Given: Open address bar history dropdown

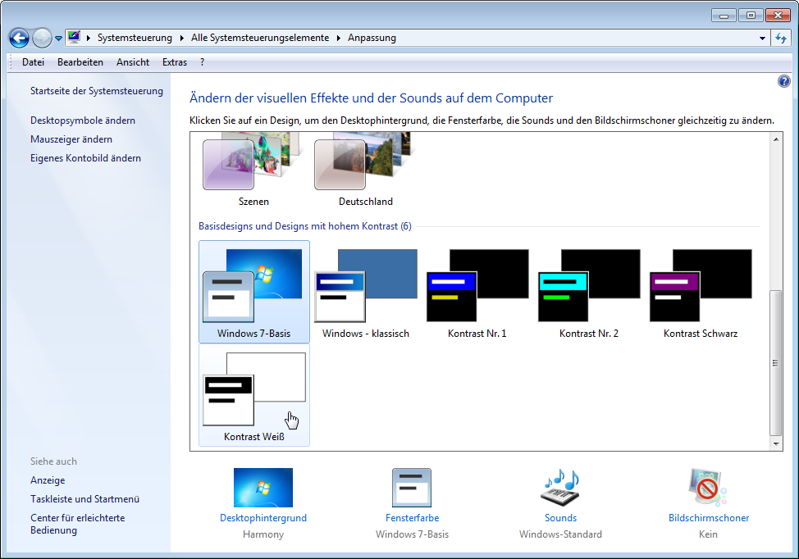Looking at the screenshot, I should 762,39.
